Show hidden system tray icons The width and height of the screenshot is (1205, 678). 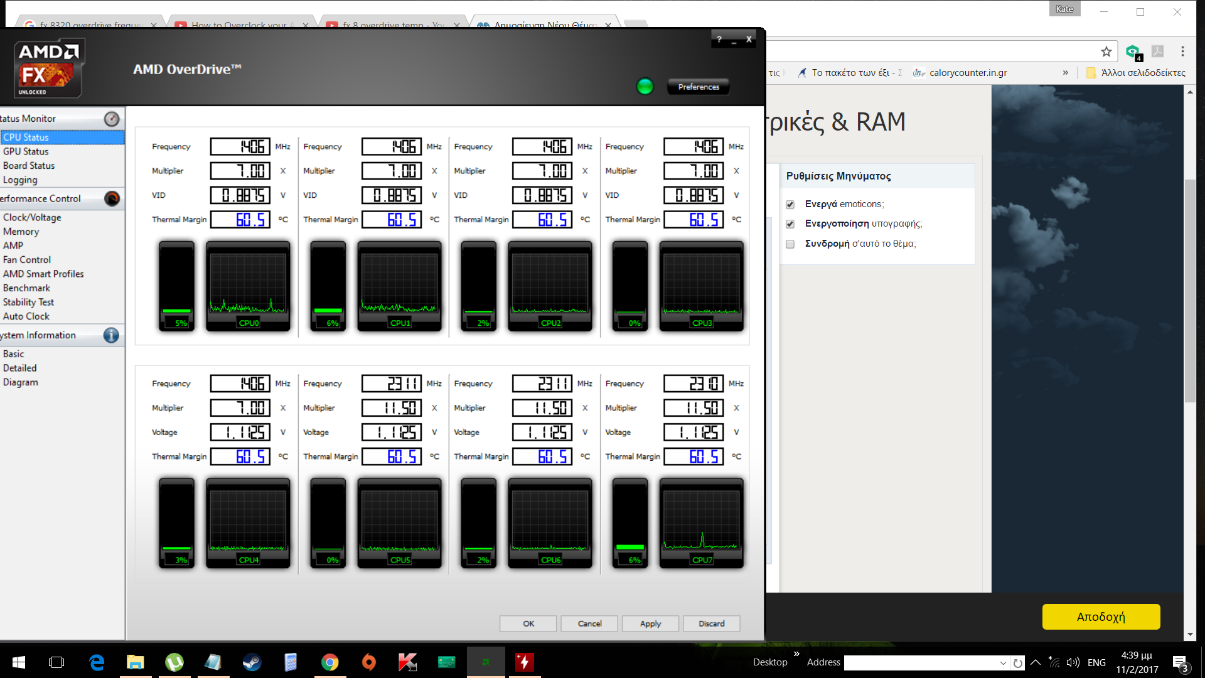point(1036,662)
